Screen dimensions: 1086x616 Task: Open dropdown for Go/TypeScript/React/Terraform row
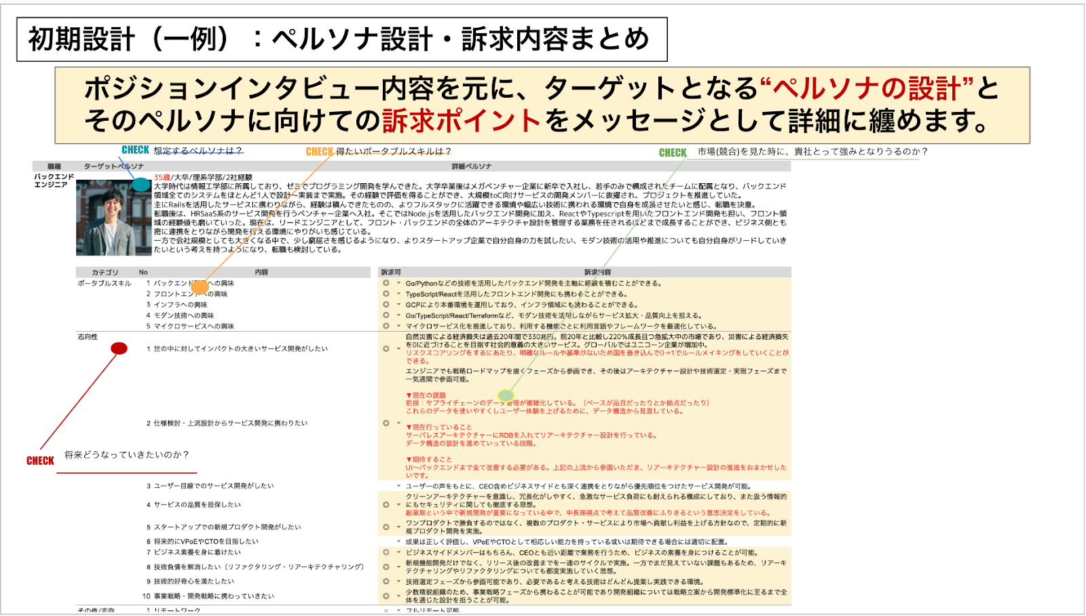tap(398, 315)
